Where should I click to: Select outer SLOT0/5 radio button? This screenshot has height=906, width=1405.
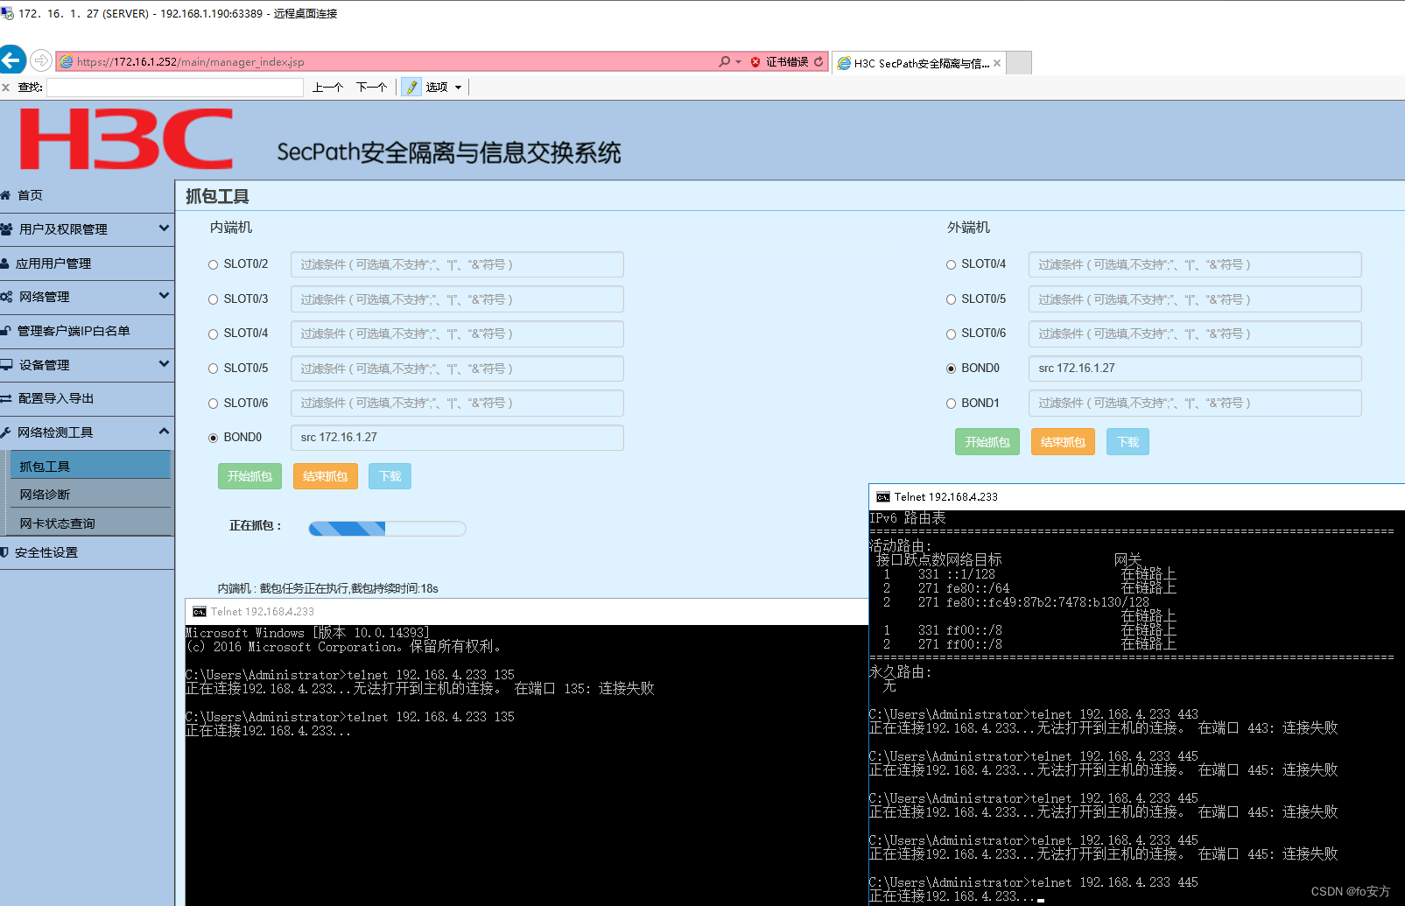951,299
